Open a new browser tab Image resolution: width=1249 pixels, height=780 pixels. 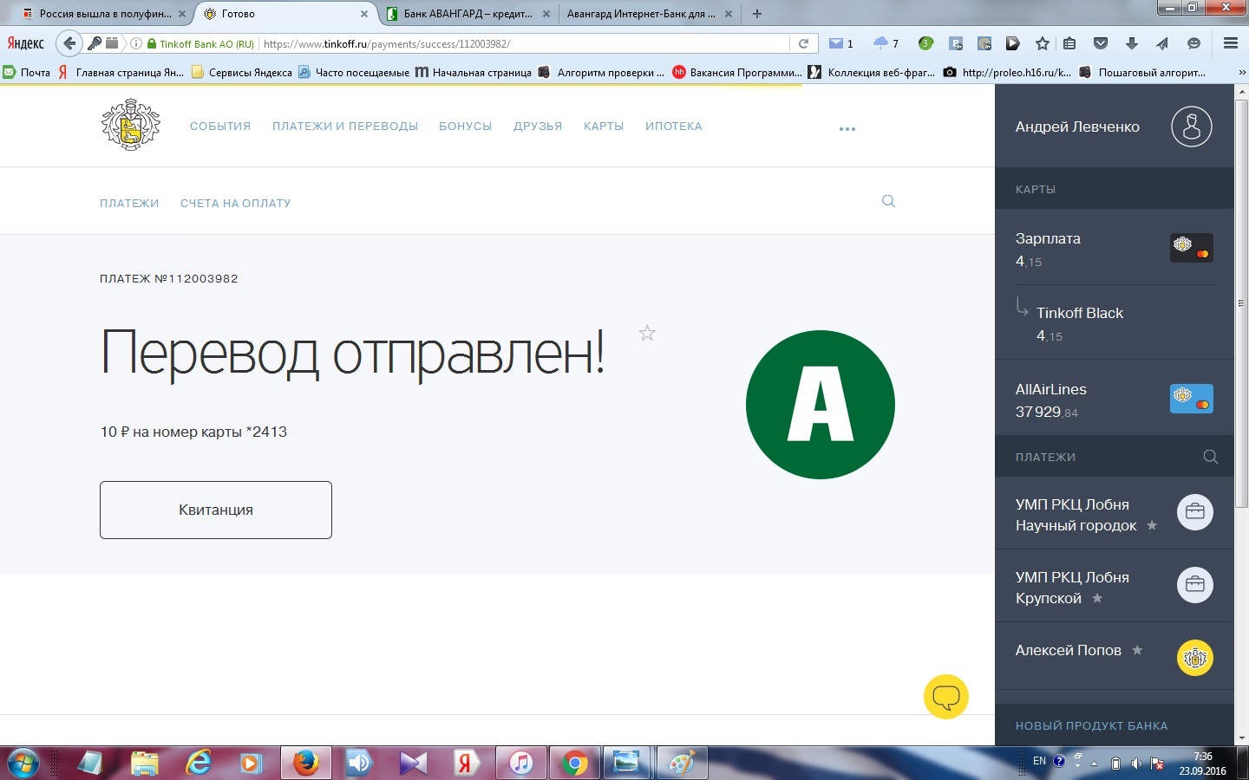tap(757, 14)
